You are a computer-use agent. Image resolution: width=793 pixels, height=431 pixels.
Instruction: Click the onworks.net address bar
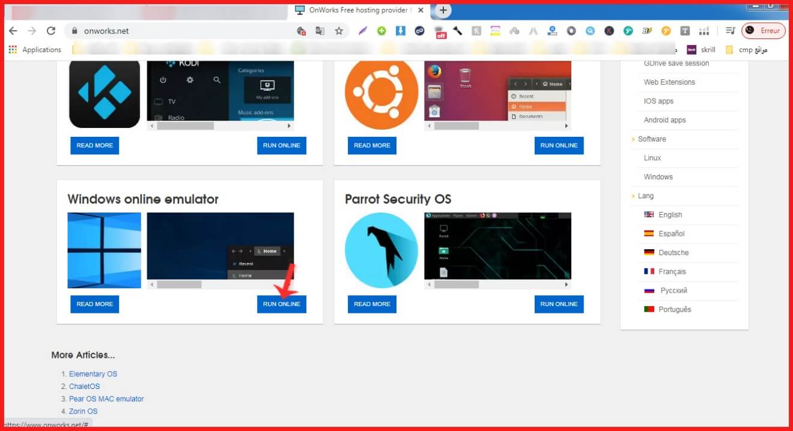click(180, 31)
